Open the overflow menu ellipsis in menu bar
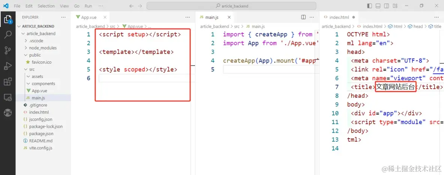This screenshot has height=175, width=444. 101,6
